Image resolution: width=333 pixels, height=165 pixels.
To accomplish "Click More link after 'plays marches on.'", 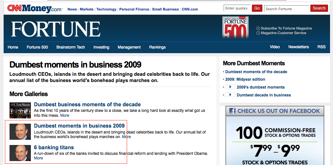I will [126, 137].
